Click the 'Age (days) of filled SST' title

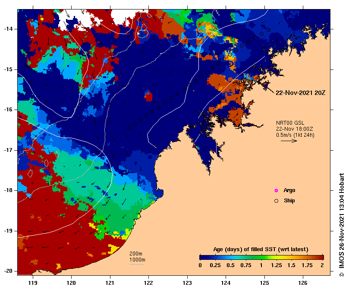coord(261,249)
